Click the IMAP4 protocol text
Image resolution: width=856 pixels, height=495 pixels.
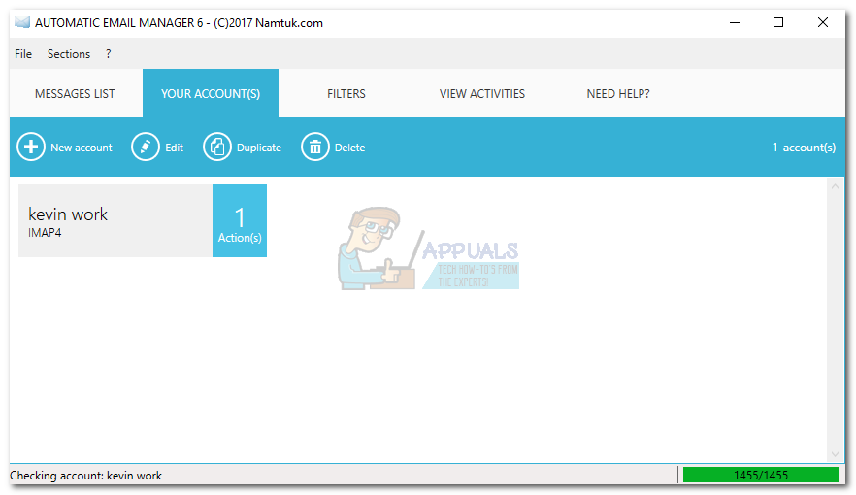point(45,233)
